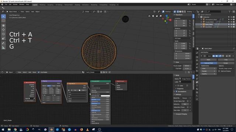Open Overlays options dropdown arrow
This screenshot has height=132, width=236.
172,11
